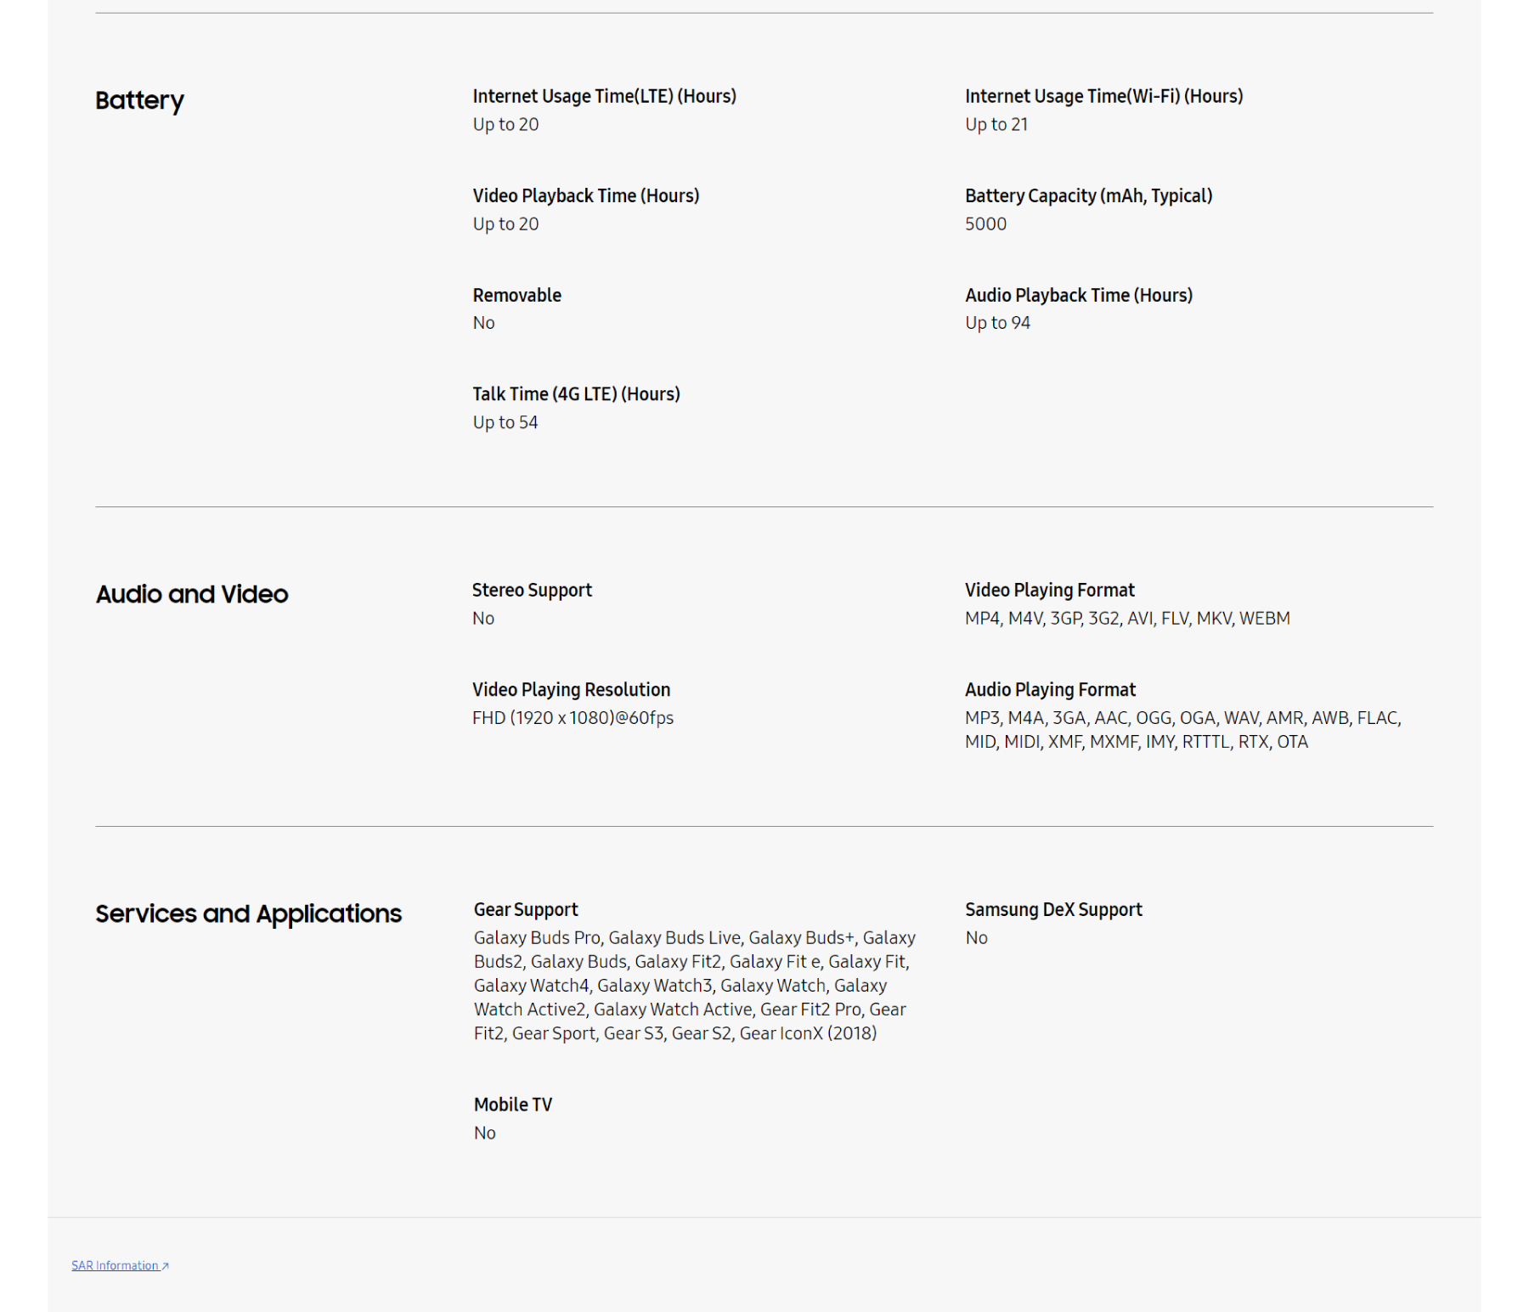This screenshot has width=1529, height=1312.
Task: Click the Video Playback Time (Hours) label
Action: [x=585, y=195]
